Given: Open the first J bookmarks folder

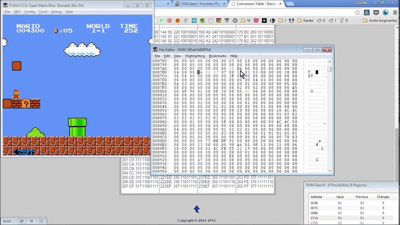Looking at the screenshot, I should 282,21.
